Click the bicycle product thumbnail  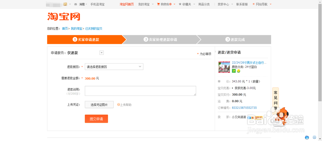click(224, 66)
